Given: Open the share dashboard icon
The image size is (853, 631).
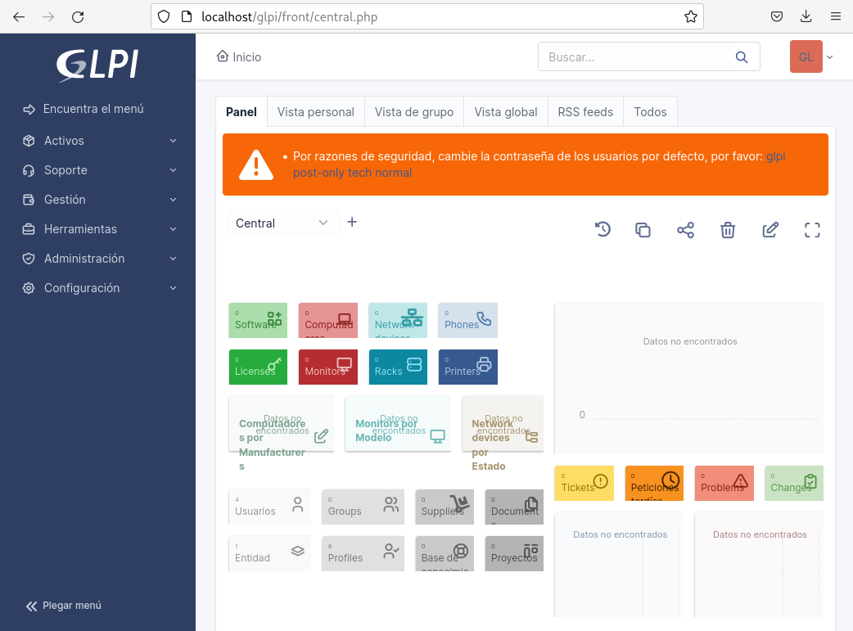Looking at the screenshot, I should [685, 230].
